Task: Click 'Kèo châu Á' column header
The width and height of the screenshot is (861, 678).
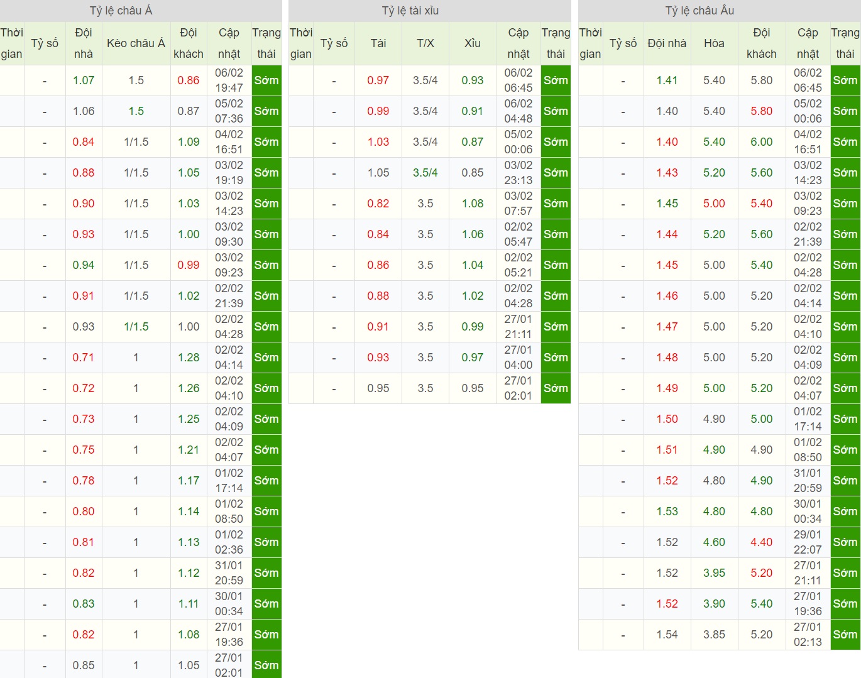Action: click(136, 43)
